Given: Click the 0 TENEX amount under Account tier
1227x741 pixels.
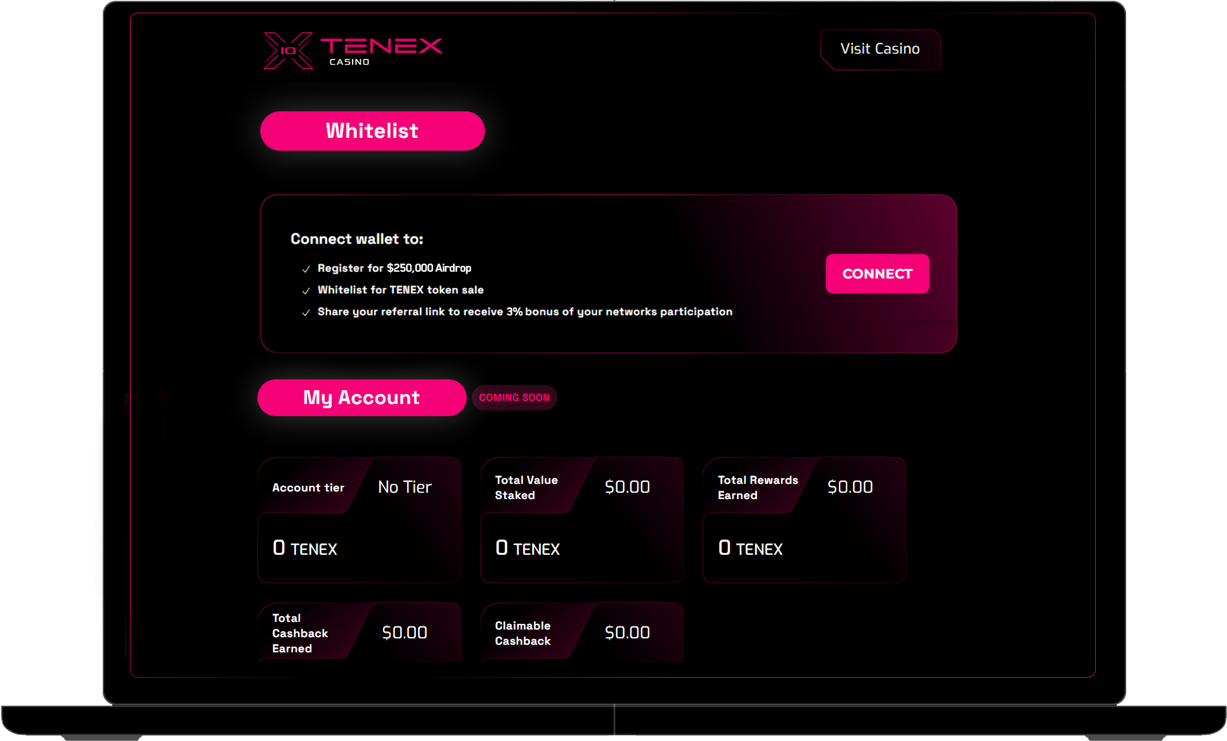Looking at the screenshot, I should [305, 548].
